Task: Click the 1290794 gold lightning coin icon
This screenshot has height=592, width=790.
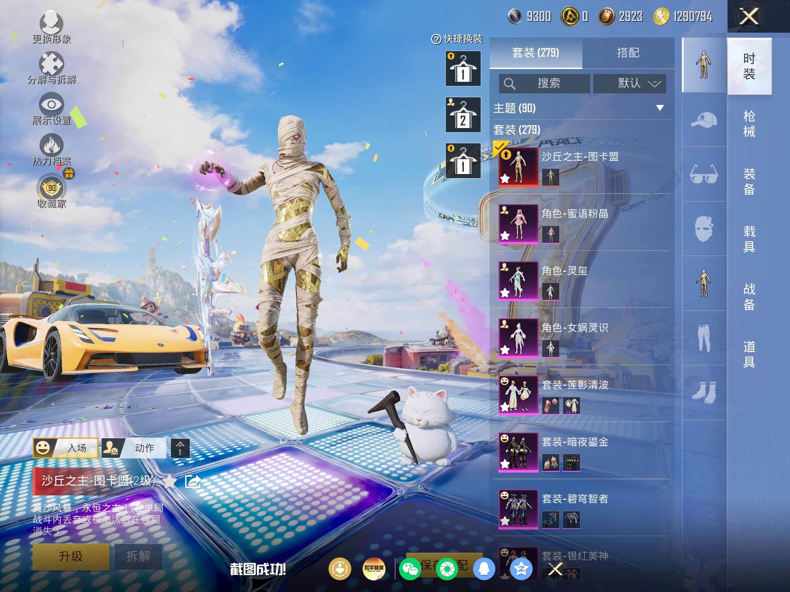Action: (661, 16)
